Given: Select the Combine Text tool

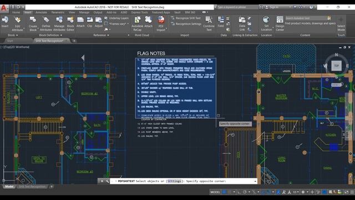Looking at the screenshot, I should (209, 23).
